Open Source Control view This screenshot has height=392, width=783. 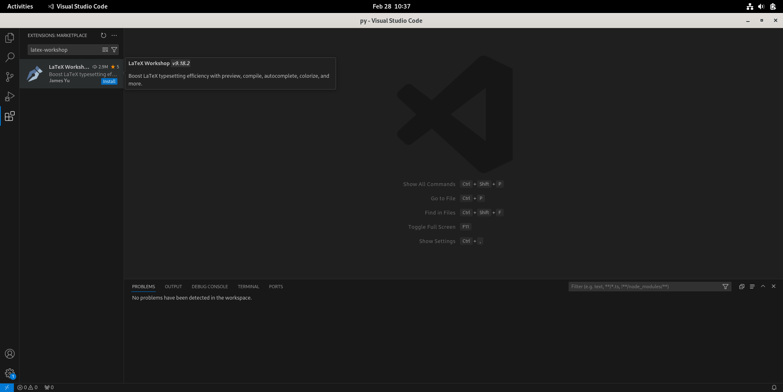point(10,77)
